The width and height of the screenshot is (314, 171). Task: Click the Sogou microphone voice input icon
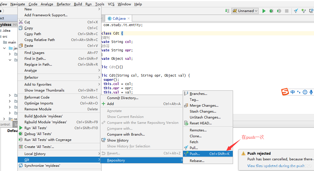pos(311,92)
